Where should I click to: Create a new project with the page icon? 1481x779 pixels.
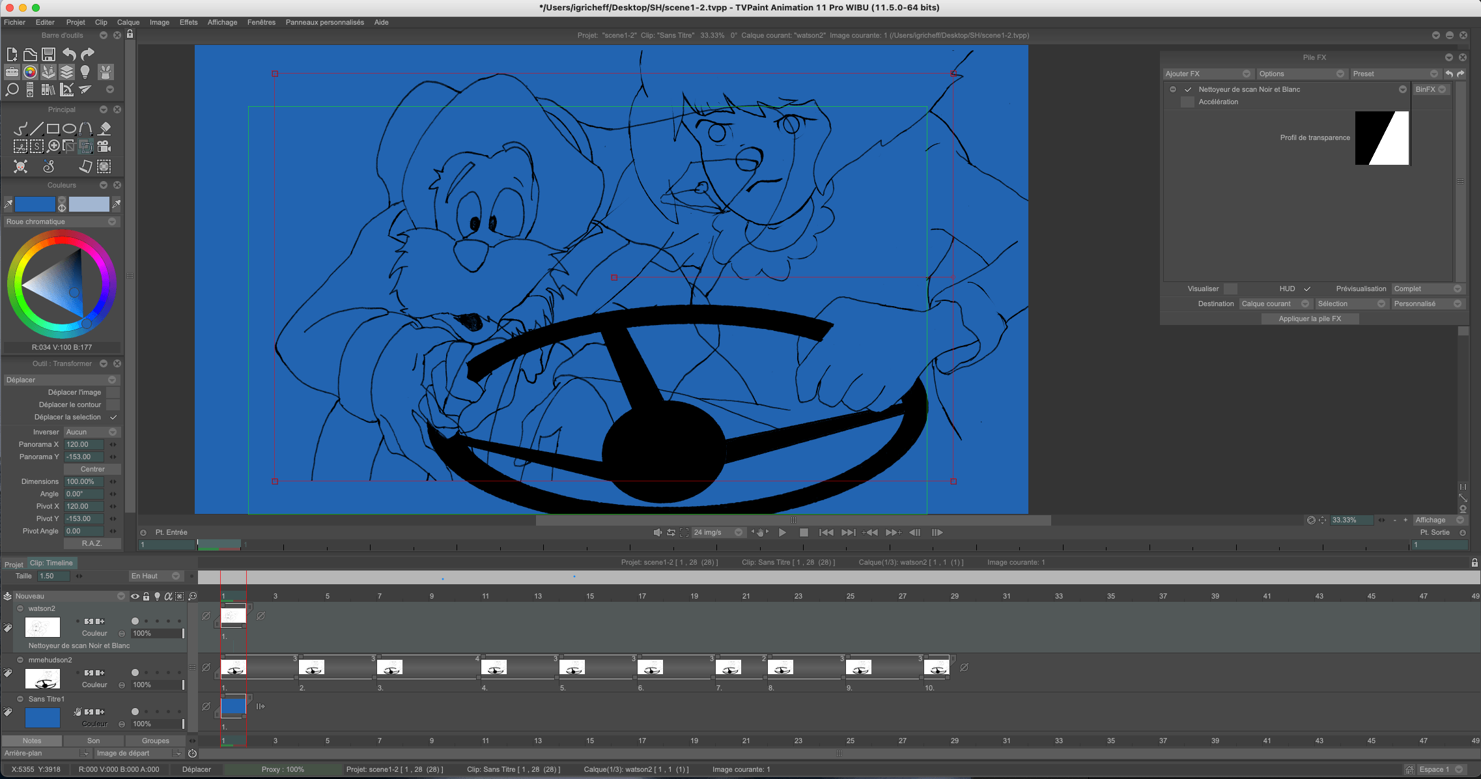(x=12, y=54)
